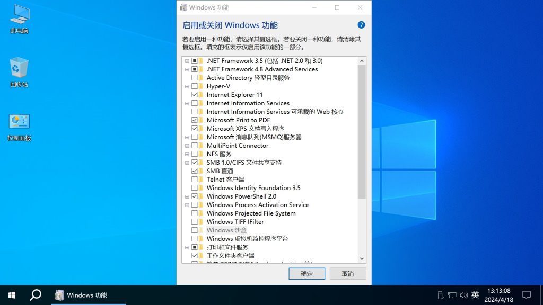Enable the Telnet 客户端 checkbox
The width and height of the screenshot is (543, 305).
point(195,179)
